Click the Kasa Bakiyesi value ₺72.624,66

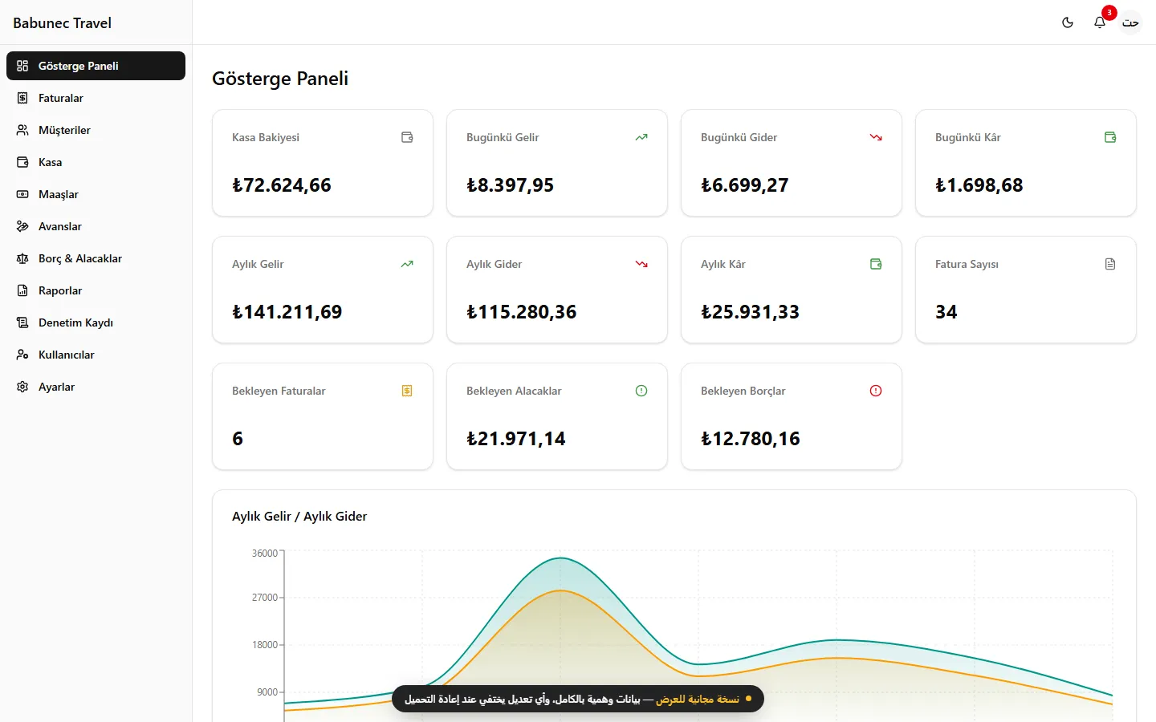click(282, 185)
